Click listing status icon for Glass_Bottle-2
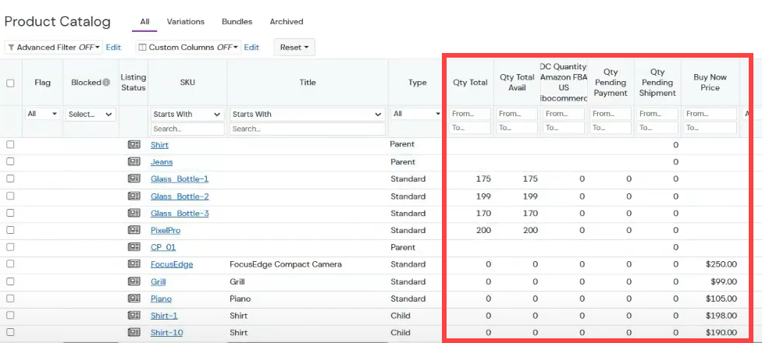The width and height of the screenshot is (762, 343). [x=134, y=196]
